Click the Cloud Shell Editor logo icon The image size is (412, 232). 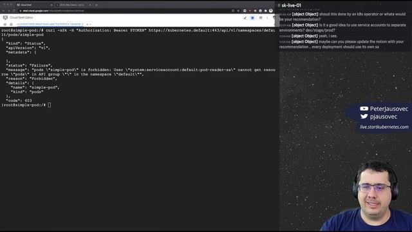tap(5, 17)
